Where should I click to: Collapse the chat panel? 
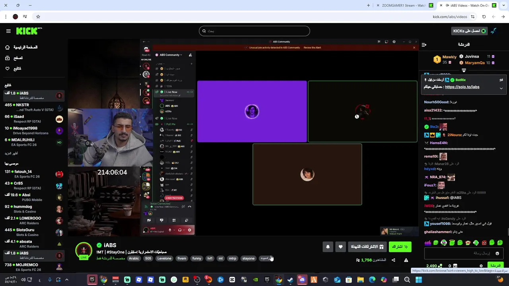[424, 45]
